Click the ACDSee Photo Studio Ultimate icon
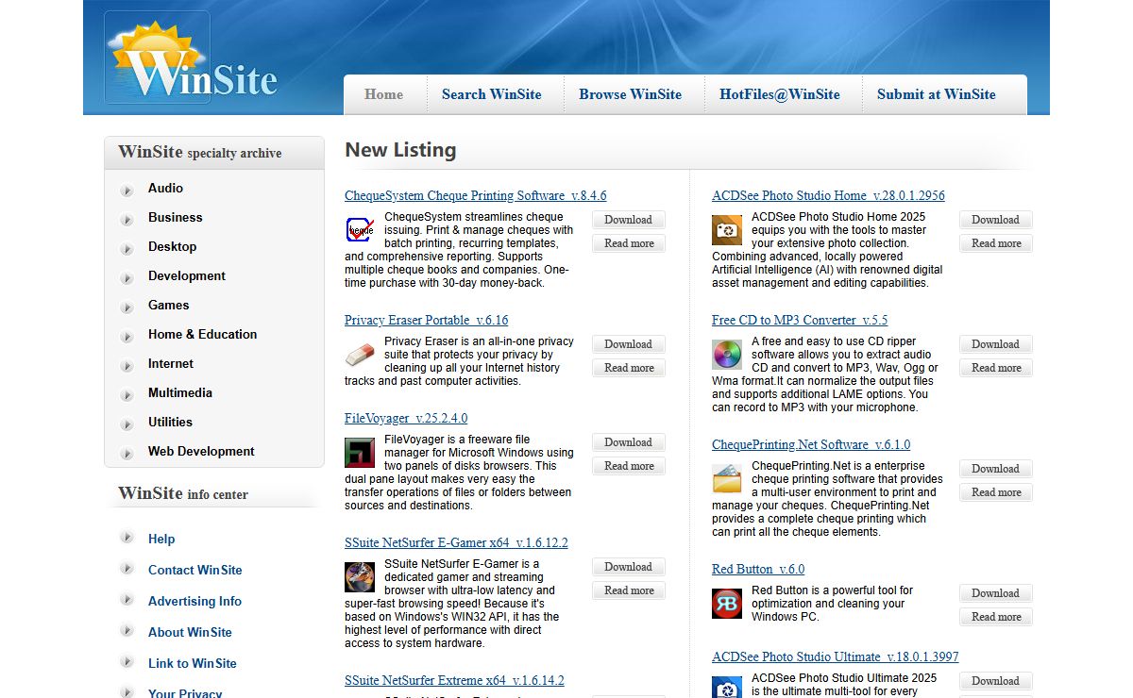Screen dimensions: 1133x698 click(x=727, y=687)
